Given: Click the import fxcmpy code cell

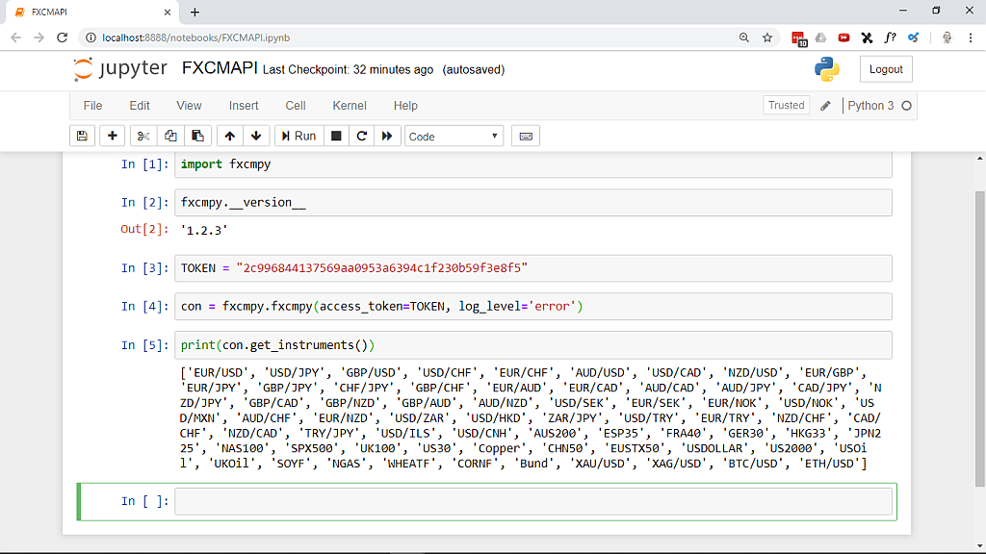Looking at the screenshot, I should pos(533,164).
